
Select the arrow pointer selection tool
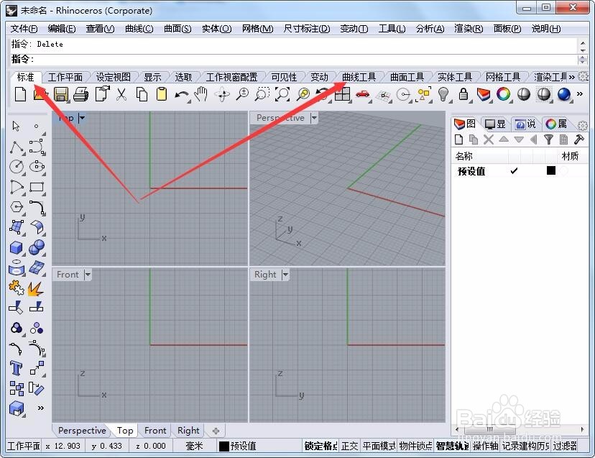click(x=16, y=126)
